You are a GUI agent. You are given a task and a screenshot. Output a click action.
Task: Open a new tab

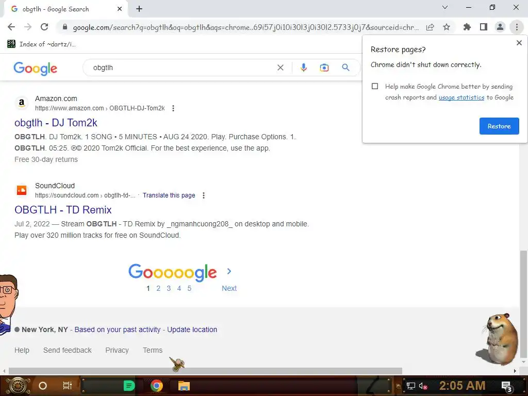pyautogui.click(x=139, y=9)
